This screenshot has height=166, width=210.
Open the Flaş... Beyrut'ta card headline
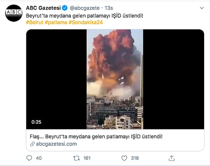96,137
